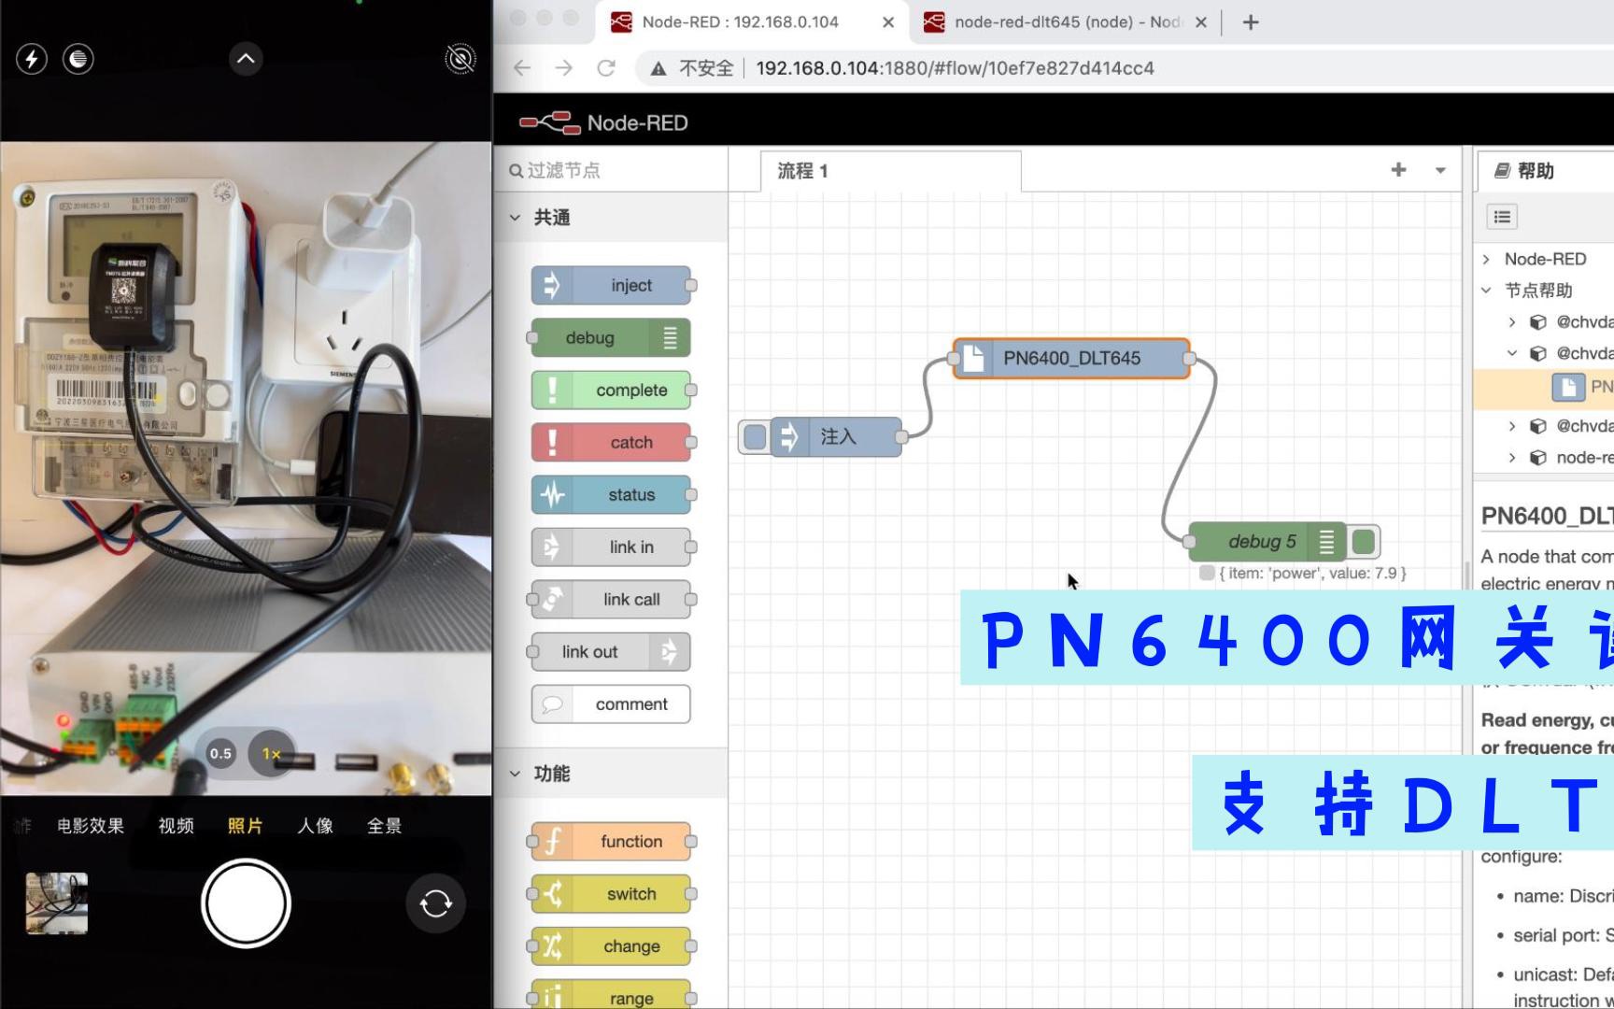1614x1009 pixels.
Task: Flip camera with rotate icon
Action: pos(436,903)
